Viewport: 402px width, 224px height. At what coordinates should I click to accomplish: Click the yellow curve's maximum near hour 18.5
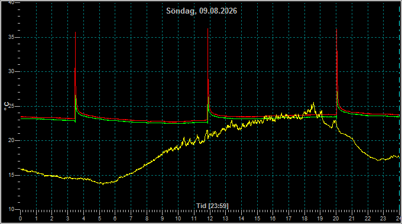click(313, 103)
